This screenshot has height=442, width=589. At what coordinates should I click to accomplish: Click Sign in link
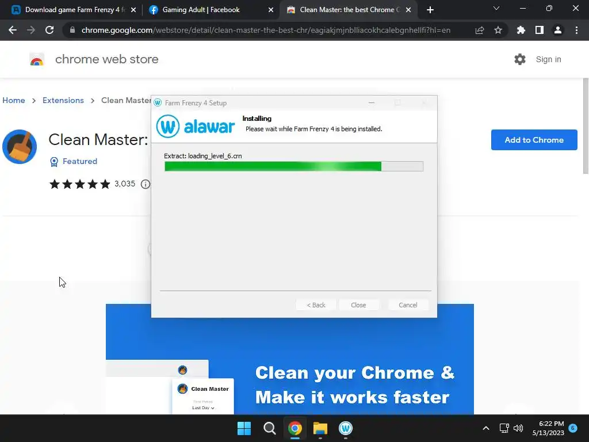click(x=548, y=59)
